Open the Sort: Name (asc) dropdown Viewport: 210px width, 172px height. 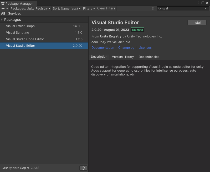[x=66, y=8]
